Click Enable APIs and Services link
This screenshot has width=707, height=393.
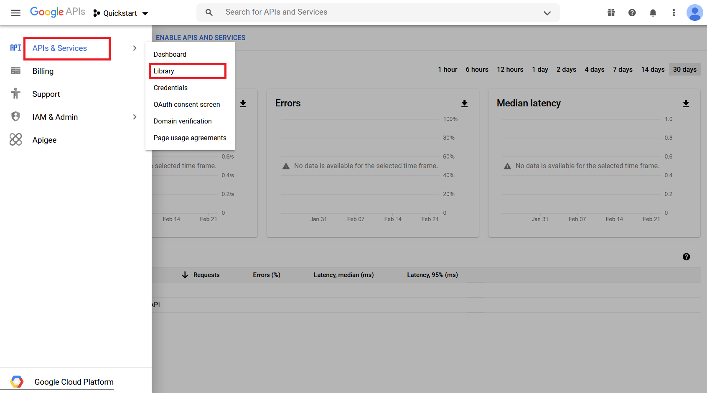coord(201,38)
